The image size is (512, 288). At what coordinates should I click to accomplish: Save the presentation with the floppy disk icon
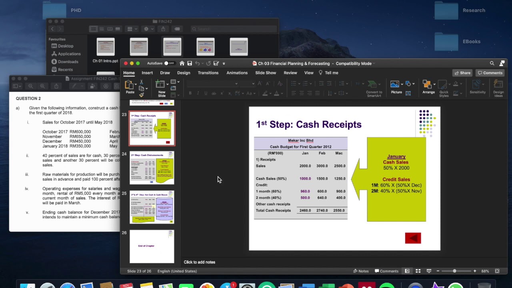190,63
